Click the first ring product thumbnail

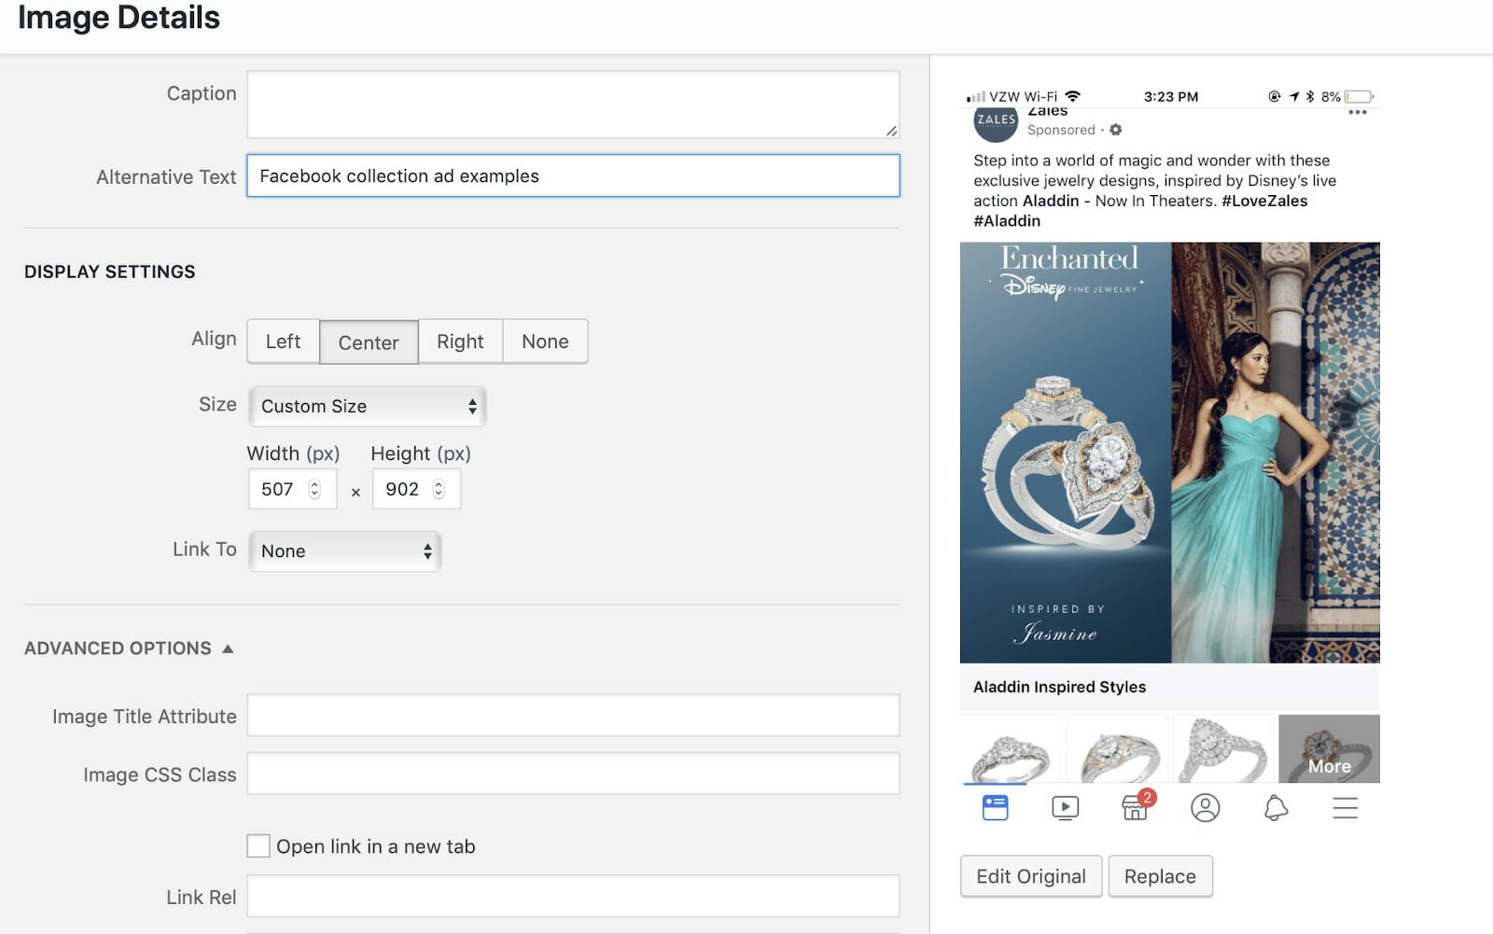tap(1012, 749)
